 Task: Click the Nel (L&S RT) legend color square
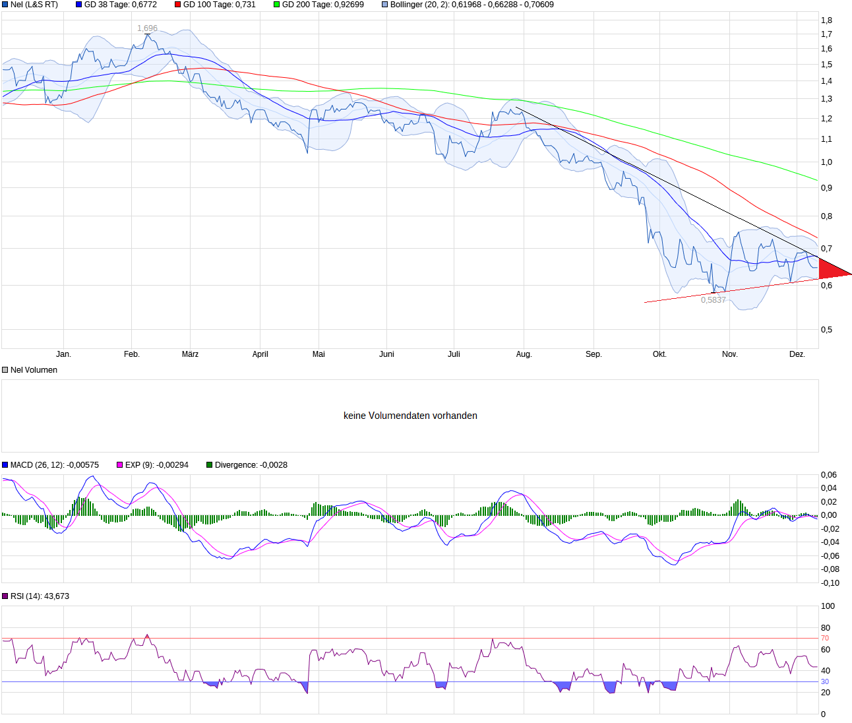(x=5, y=5)
